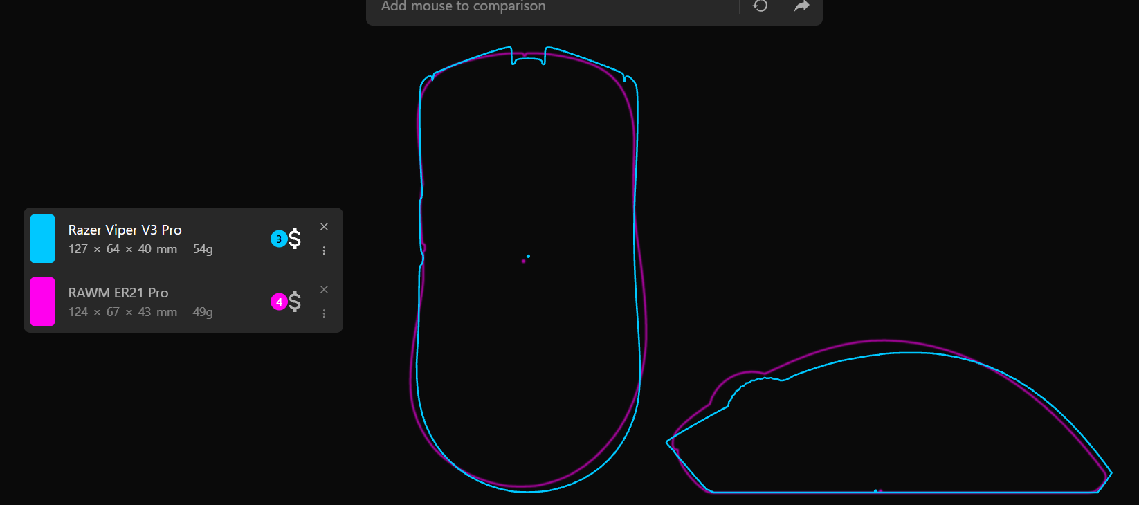This screenshot has height=505, width=1139.
Task: Click the 124 × 67 × 43 mm dimensions
Action: coord(122,312)
